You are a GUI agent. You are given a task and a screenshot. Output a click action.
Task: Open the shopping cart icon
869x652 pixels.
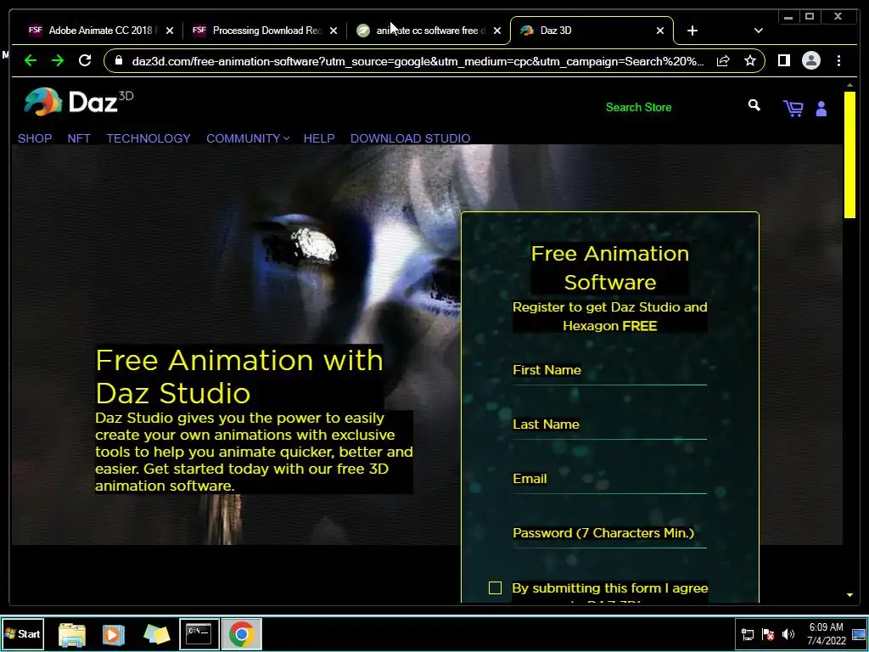[x=793, y=108]
